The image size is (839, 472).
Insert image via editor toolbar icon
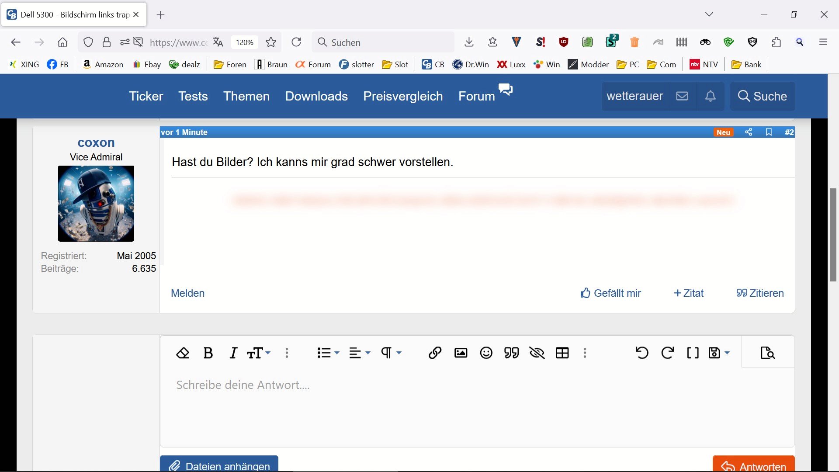click(x=461, y=353)
